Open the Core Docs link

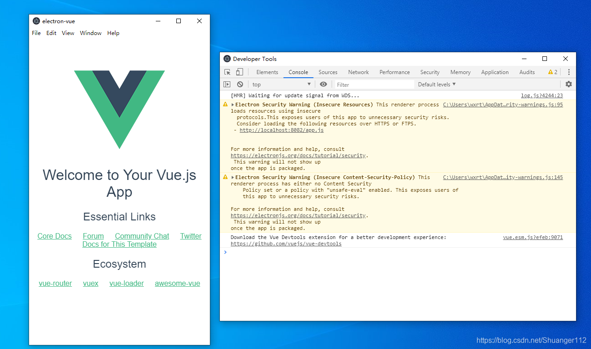pyautogui.click(x=54, y=236)
